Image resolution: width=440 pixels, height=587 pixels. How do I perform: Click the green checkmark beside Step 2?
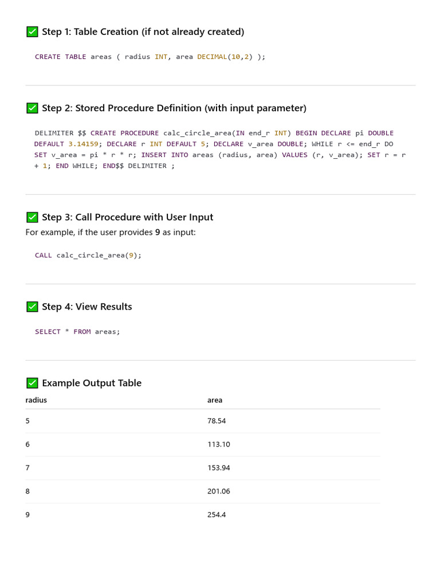tap(32, 108)
